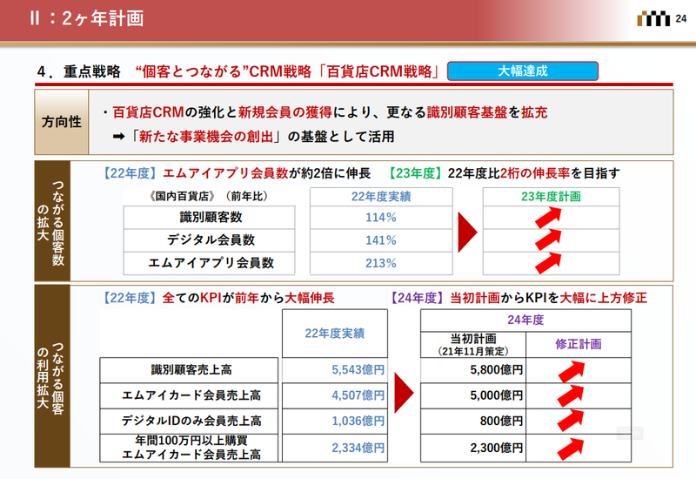Click the blue 大幅達成 badge
Image resolution: width=696 pixels, height=479 pixels.
[523, 71]
